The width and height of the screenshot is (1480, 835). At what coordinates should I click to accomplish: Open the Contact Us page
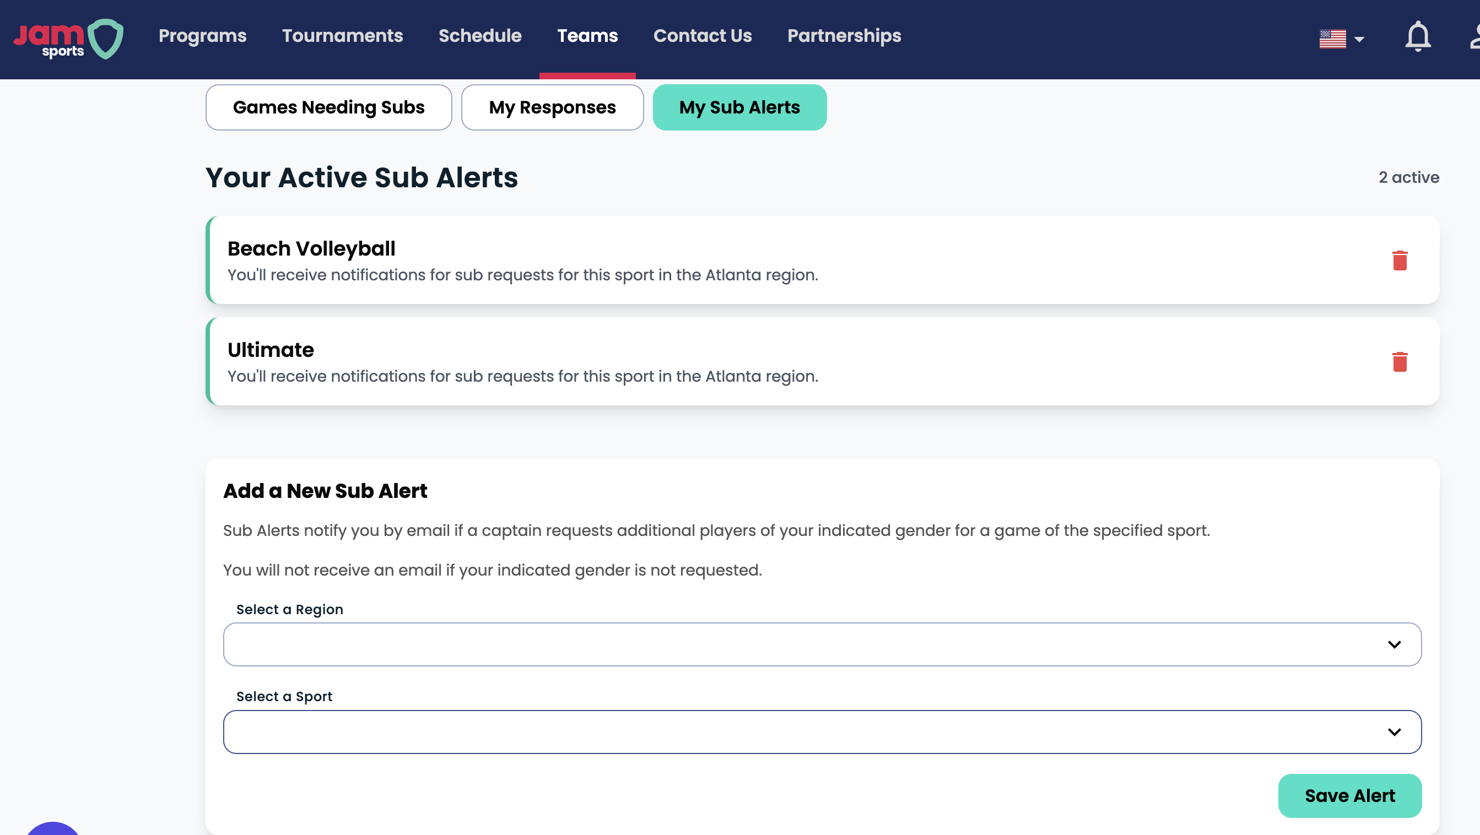(x=702, y=36)
